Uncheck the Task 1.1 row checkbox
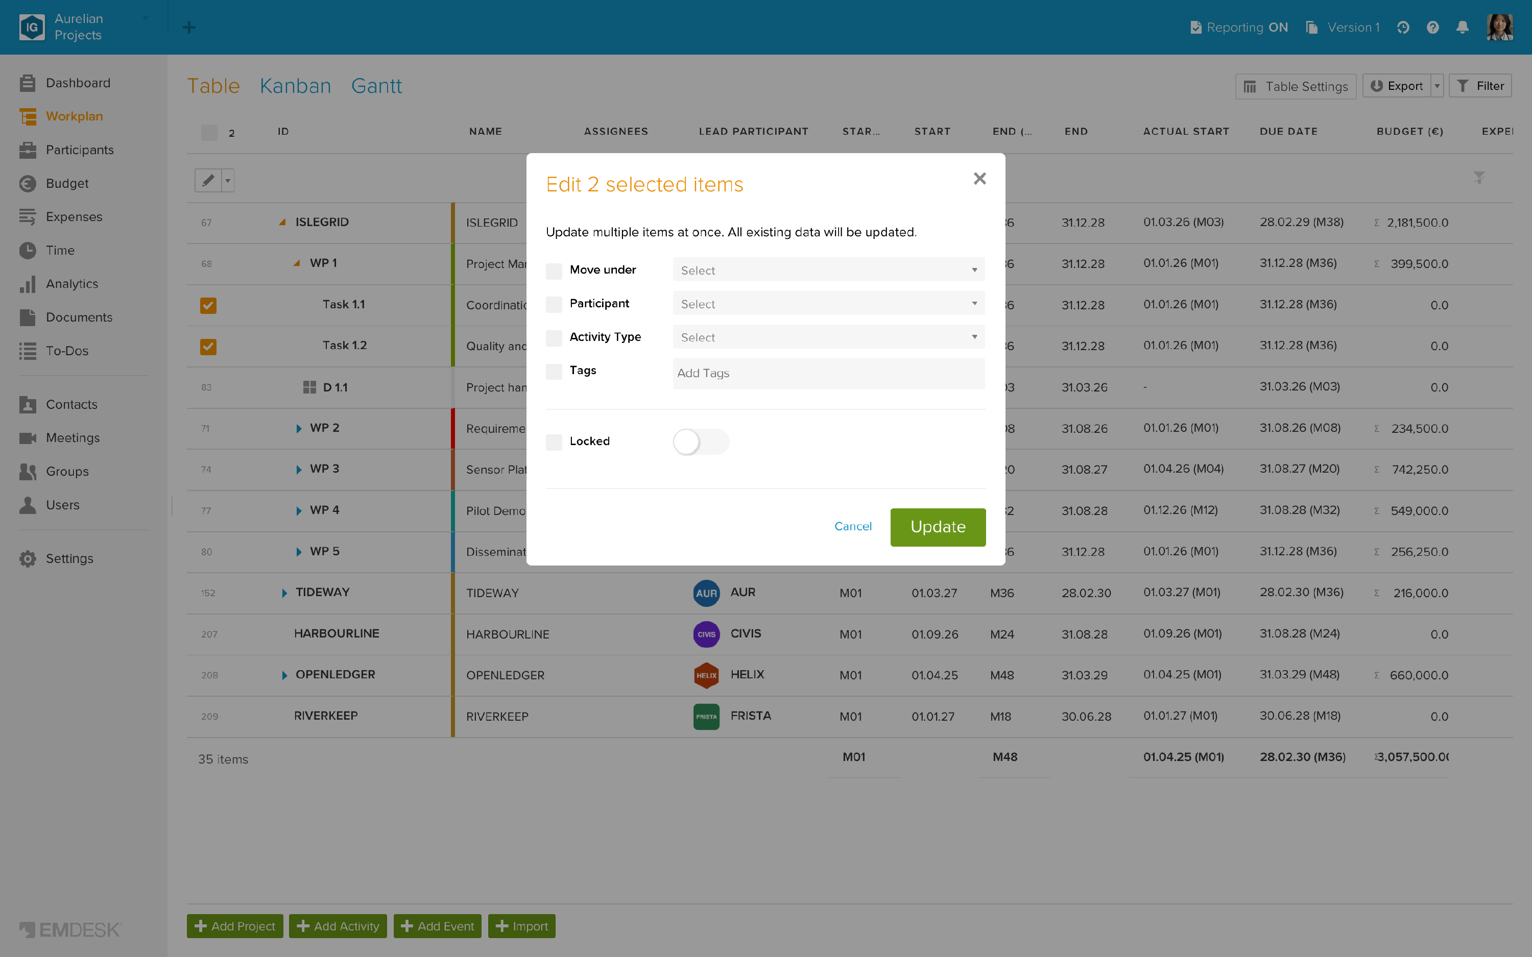 (208, 305)
